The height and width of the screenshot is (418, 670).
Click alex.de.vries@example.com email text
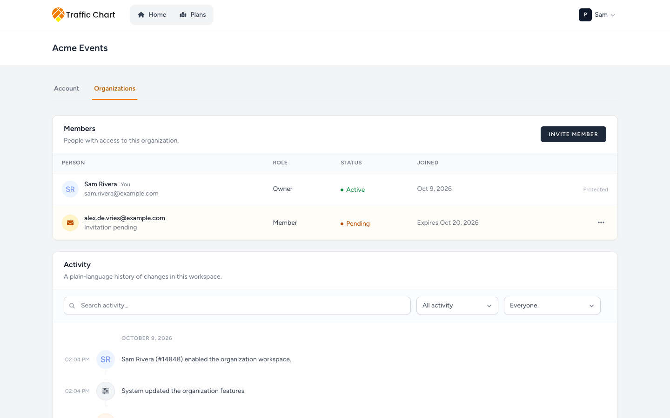point(125,218)
